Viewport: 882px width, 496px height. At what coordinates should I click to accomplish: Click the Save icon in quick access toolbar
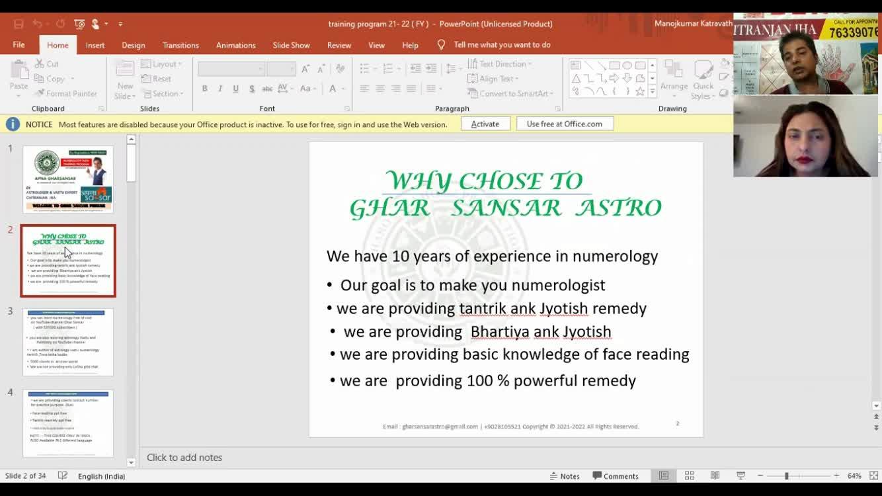point(19,24)
